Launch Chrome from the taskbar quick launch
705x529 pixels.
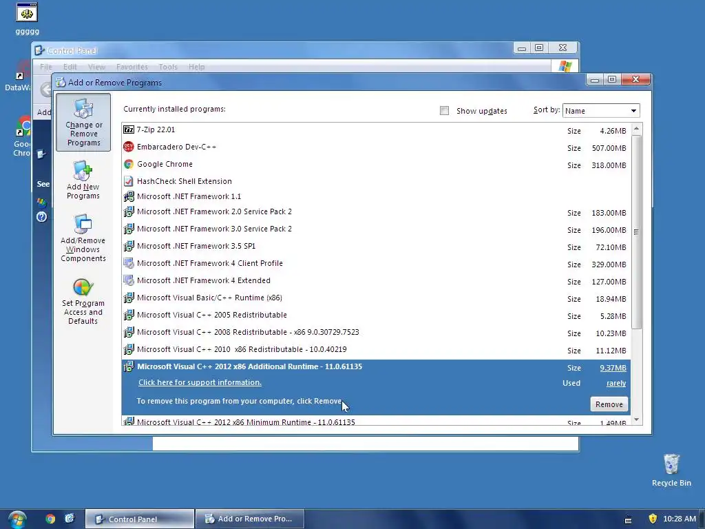click(x=50, y=519)
